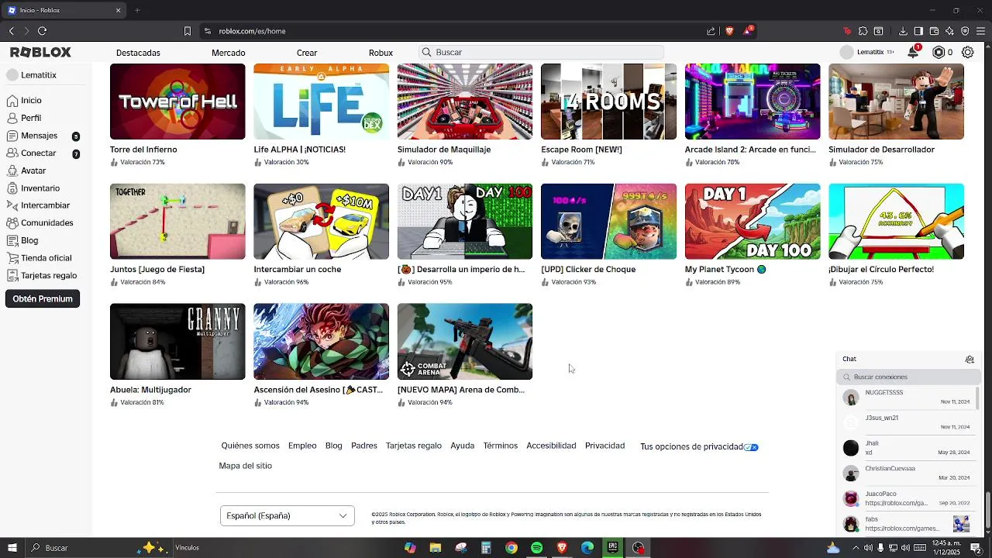992x558 pixels.
Task: Reload the page
Action: click(42, 31)
